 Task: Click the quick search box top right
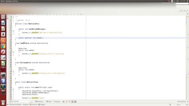[182, 4]
